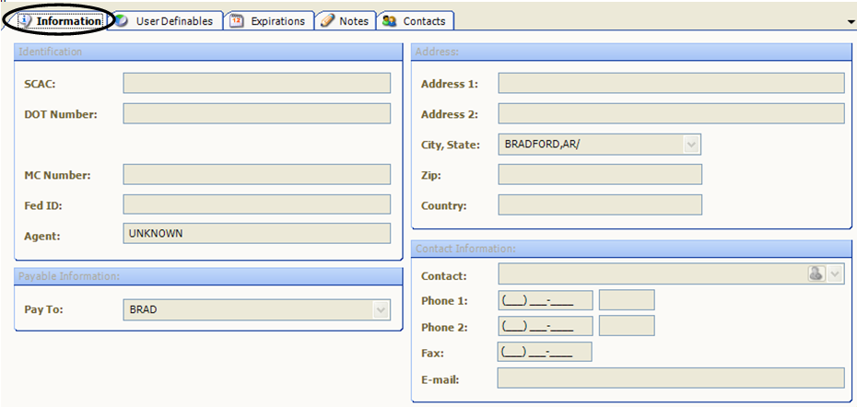
Task: Click the Zip field
Action: tap(600, 174)
